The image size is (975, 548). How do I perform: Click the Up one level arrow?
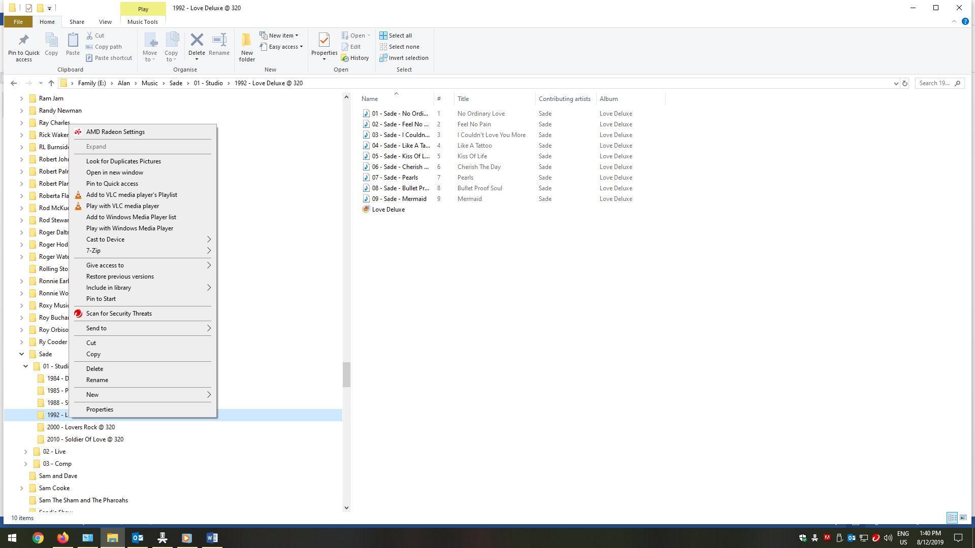[x=51, y=83]
